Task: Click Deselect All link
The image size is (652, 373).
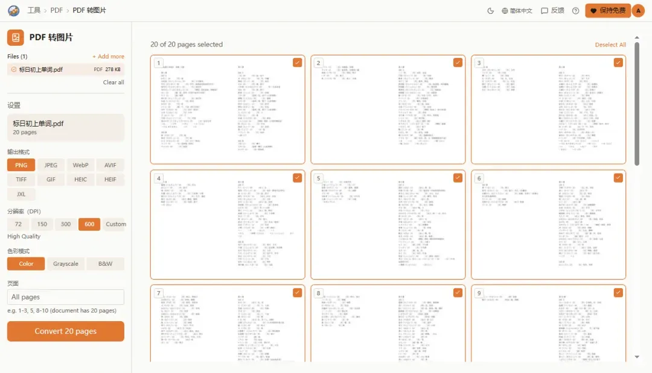Action: [610, 45]
